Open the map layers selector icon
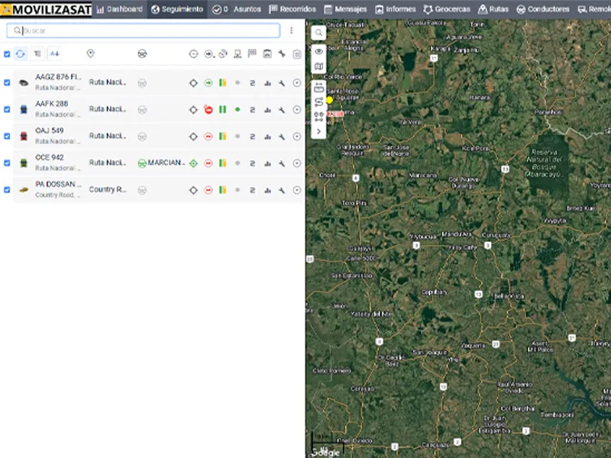The width and height of the screenshot is (611, 458). pos(318,66)
